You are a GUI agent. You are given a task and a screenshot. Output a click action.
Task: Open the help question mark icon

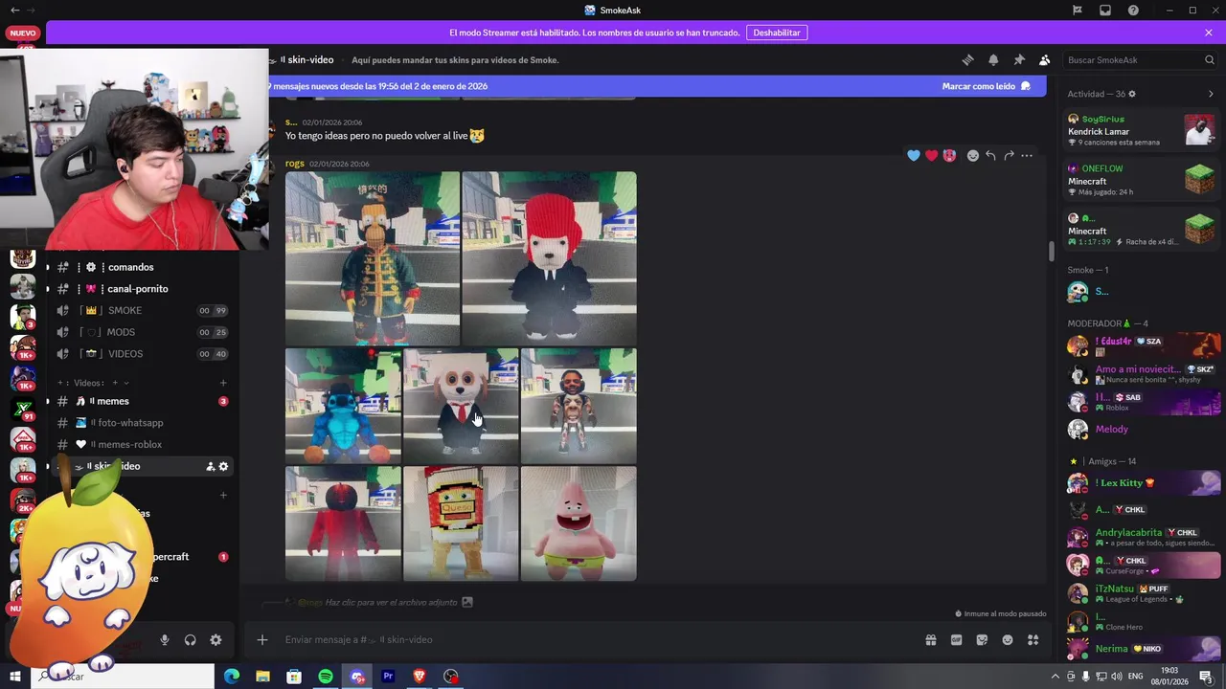coord(1134,11)
